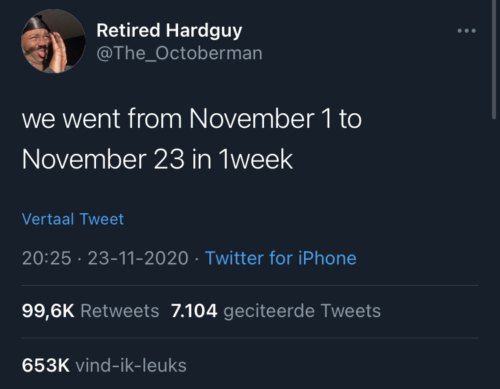Open the Retweets label beside 99,6K
The height and width of the screenshot is (389, 500).
click(x=119, y=310)
